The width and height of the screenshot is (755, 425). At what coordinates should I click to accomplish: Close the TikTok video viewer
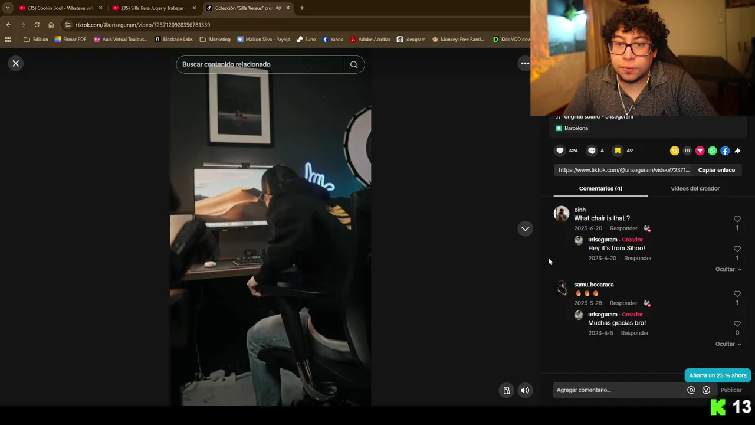tap(16, 63)
